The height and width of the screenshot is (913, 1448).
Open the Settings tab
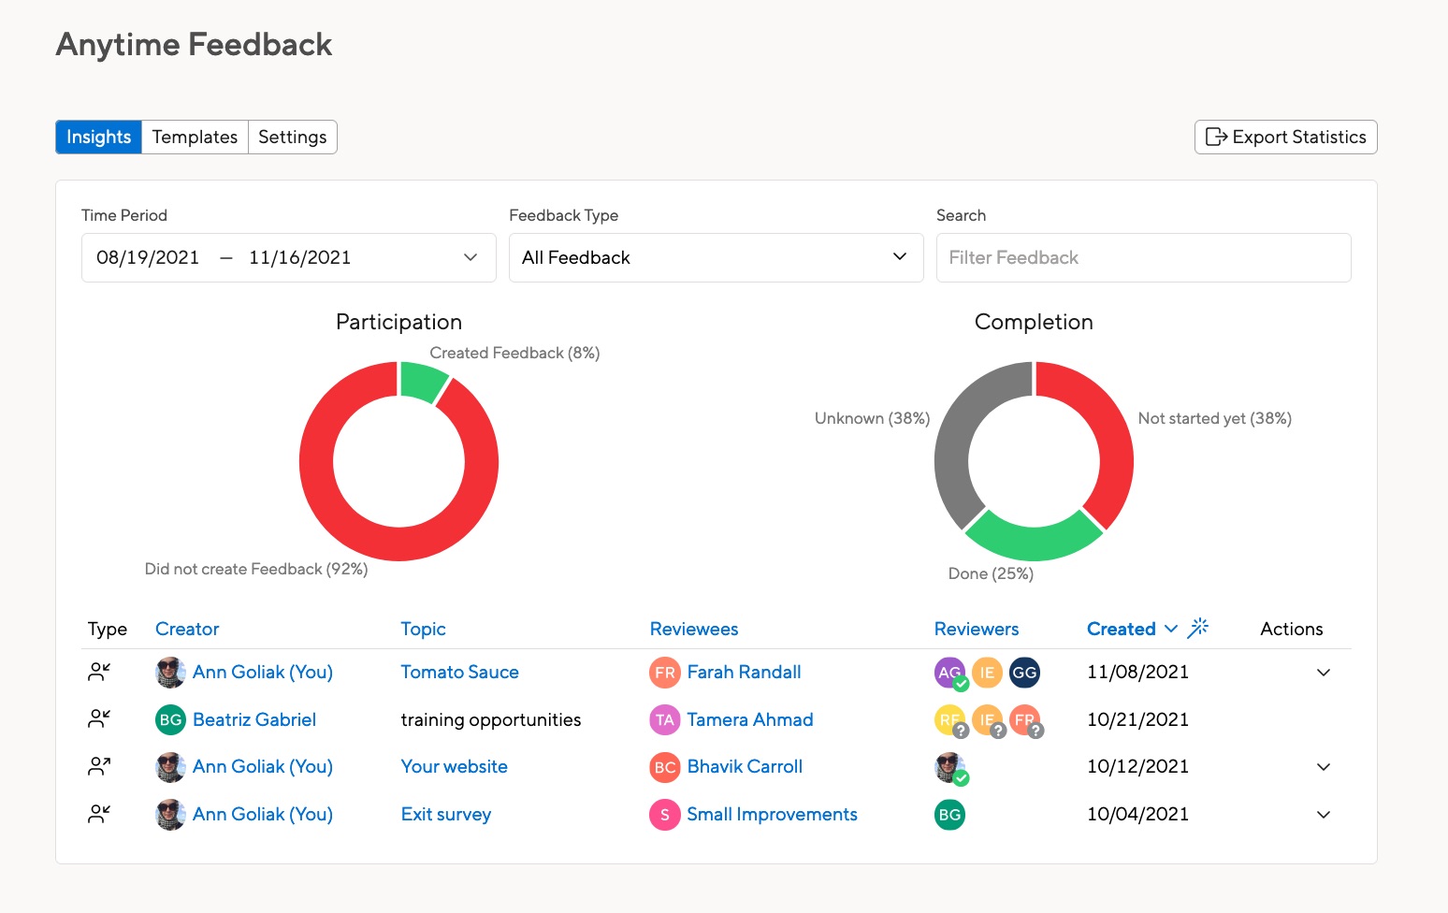[292, 137]
